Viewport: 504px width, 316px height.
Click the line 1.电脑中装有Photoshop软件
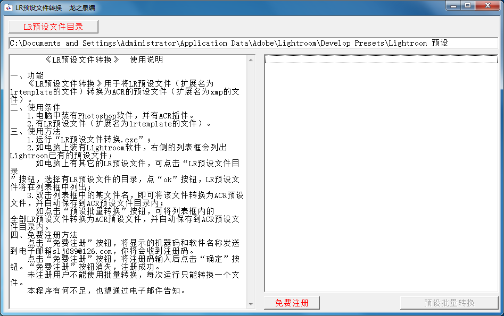[x=111, y=115]
